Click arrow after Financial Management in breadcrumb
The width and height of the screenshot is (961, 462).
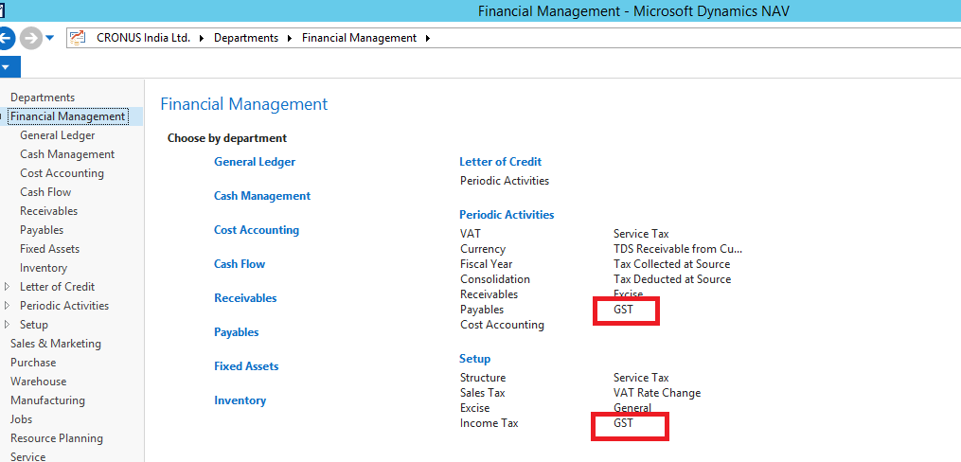click(428, 38)
